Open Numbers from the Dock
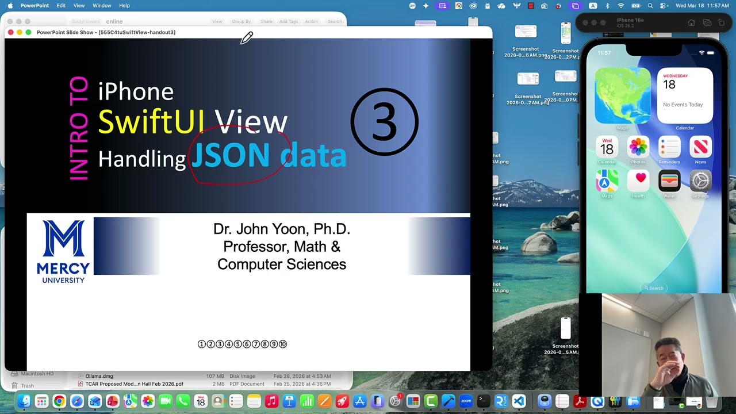 [x=307, y=401]
